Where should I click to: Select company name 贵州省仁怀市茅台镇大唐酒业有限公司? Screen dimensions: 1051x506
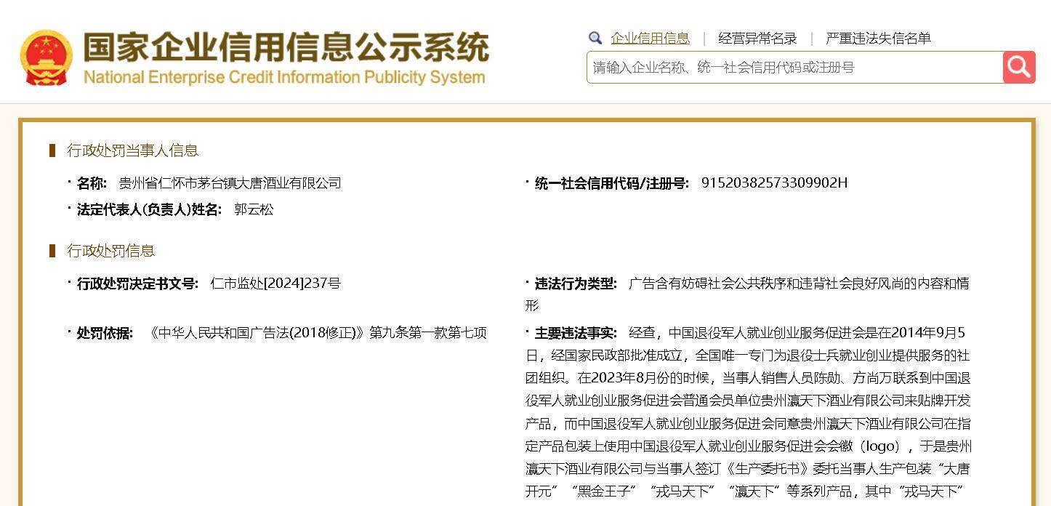[230, 183]
